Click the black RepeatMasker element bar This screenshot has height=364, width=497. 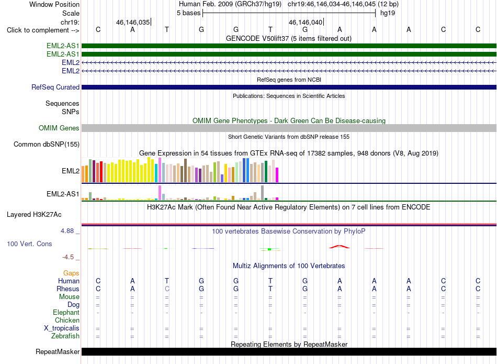coord(289,351)
